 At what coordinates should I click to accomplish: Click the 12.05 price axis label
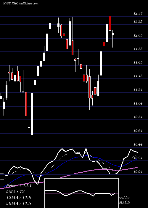[138, 35]
